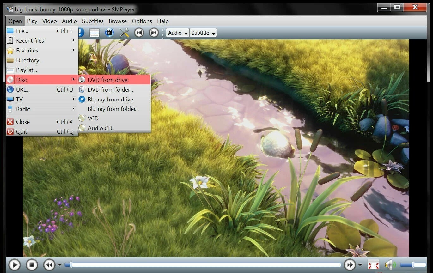433x273 pixels.
Task: Click the Play button
Action: click(14, 265)
